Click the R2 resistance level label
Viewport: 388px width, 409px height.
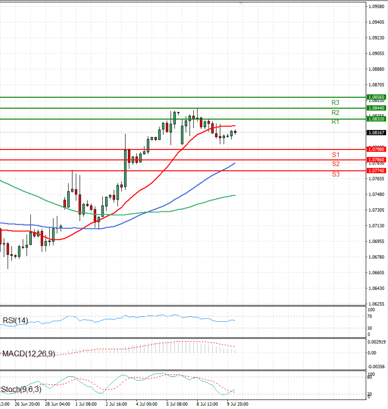tap(335, 113)
